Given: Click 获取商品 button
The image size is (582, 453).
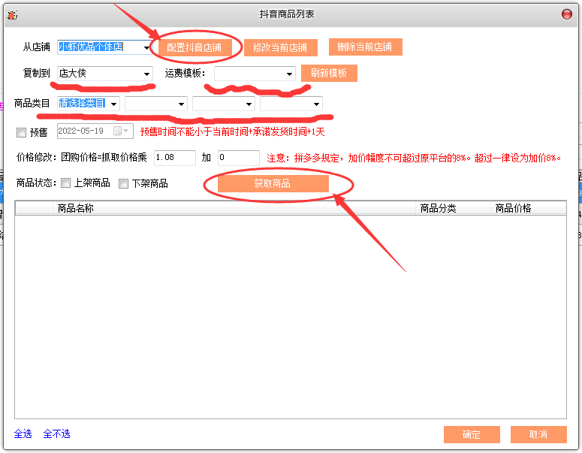Looking at the screenshot, I should 273,184.
